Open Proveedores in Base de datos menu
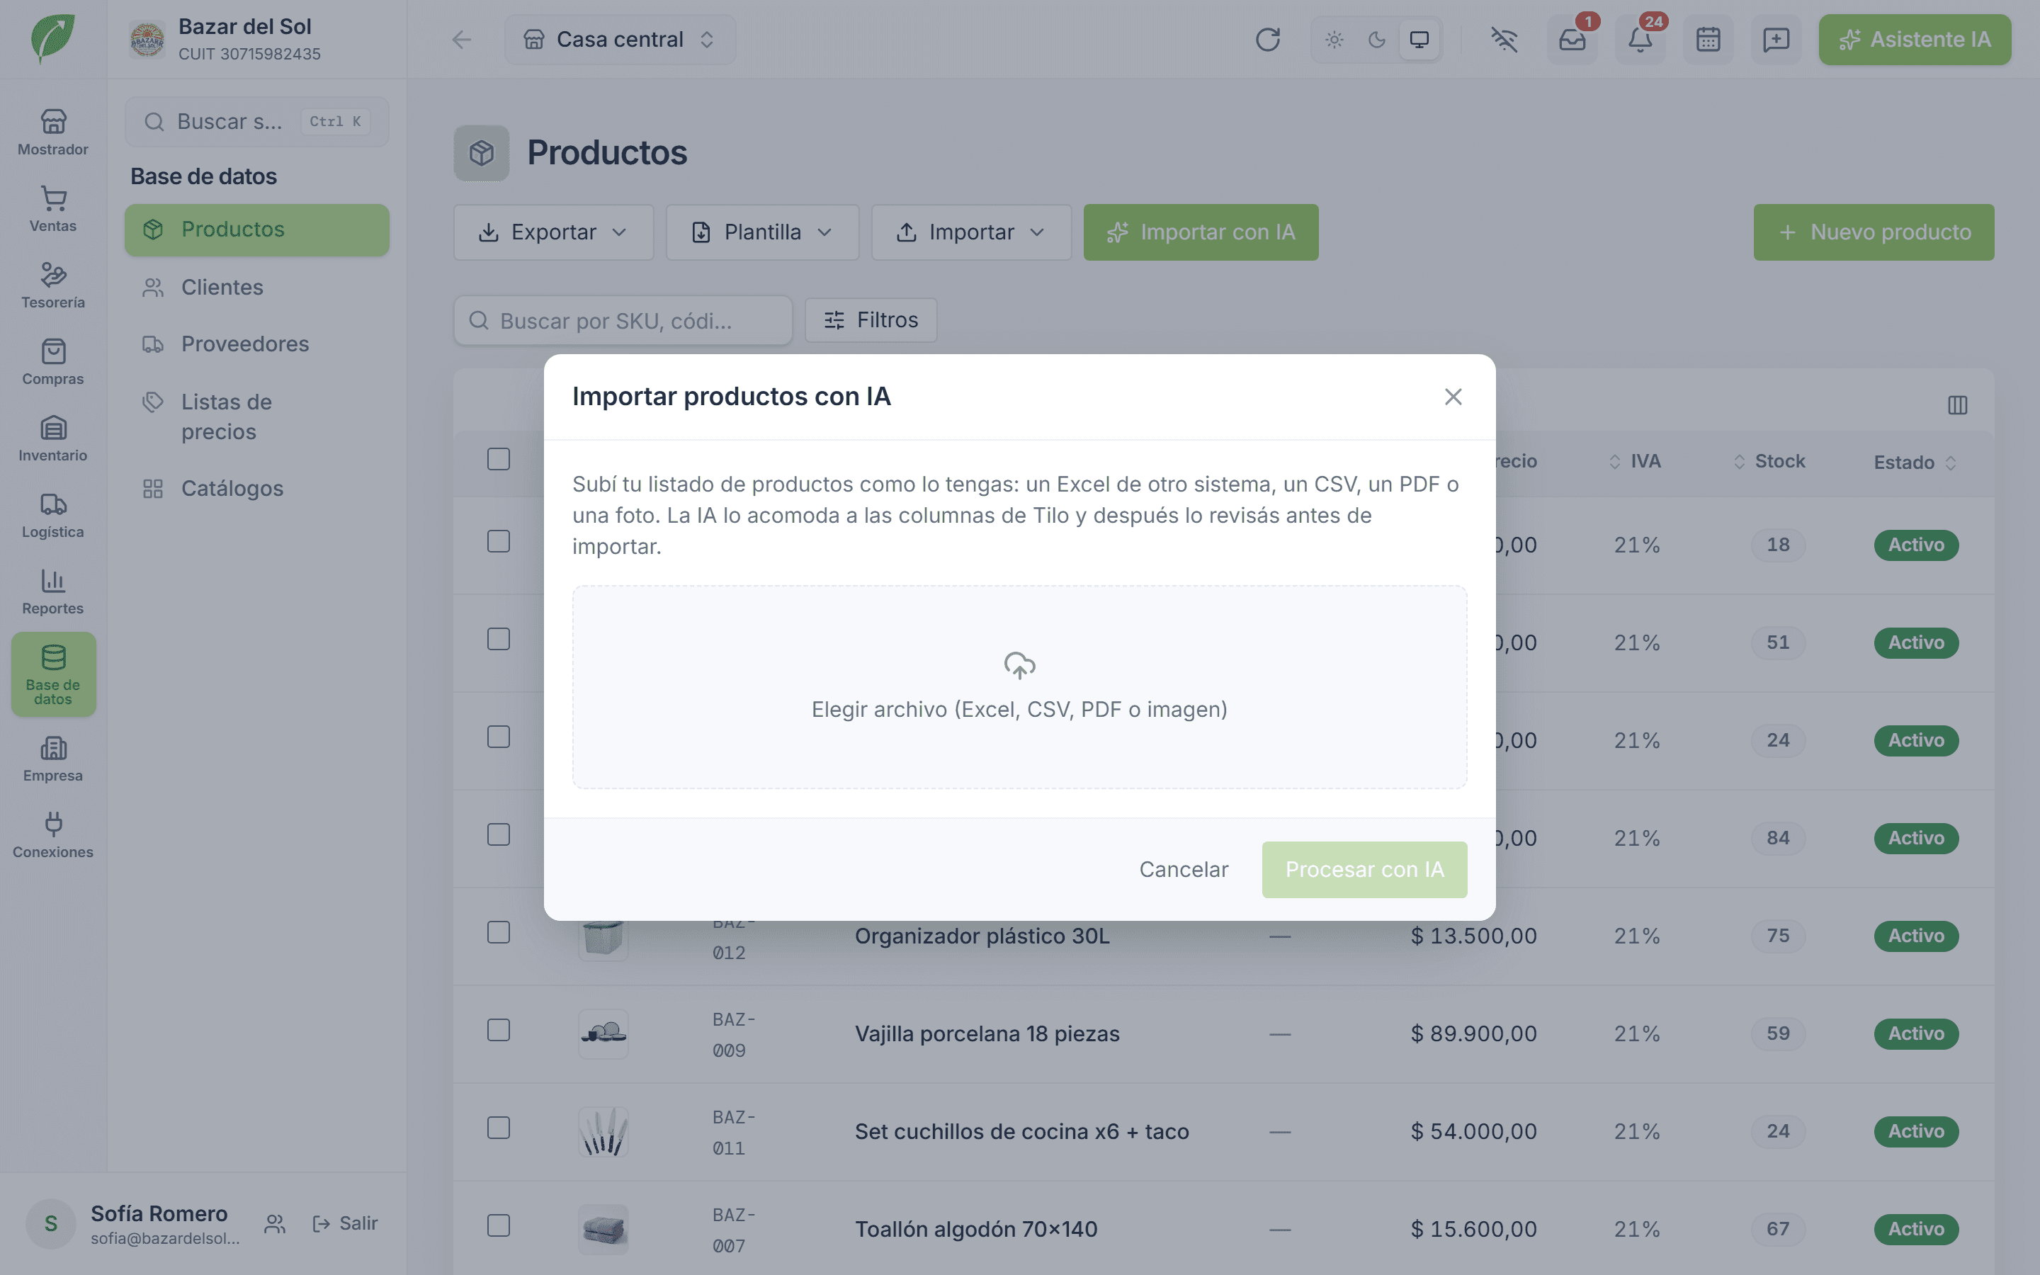This screenshot has height=1275, width=2040. click(257, 344)
